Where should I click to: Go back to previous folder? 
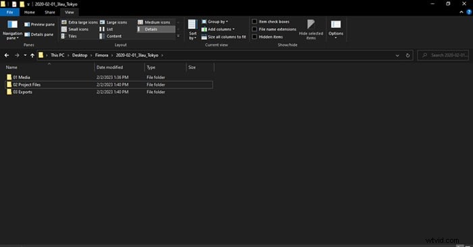tap(7, 55)
